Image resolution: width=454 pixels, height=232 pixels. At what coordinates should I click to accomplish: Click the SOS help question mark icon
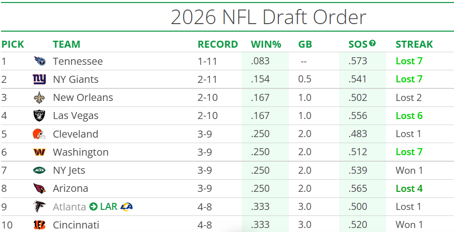point(372,43)
